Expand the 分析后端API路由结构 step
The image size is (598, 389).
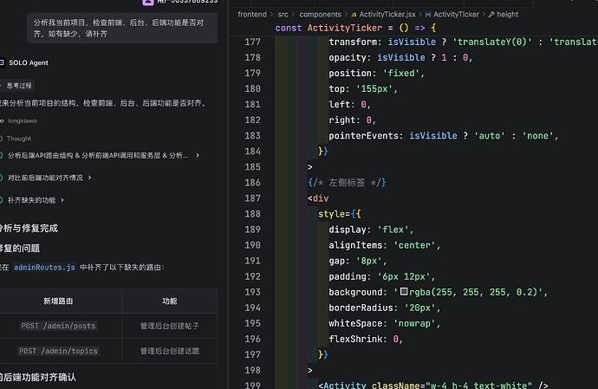click(198, 155)
